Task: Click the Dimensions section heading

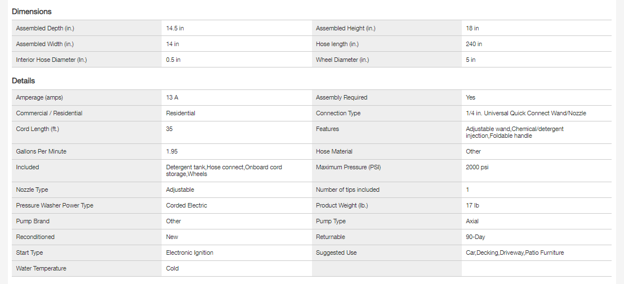Action: (x=32, y=11)
